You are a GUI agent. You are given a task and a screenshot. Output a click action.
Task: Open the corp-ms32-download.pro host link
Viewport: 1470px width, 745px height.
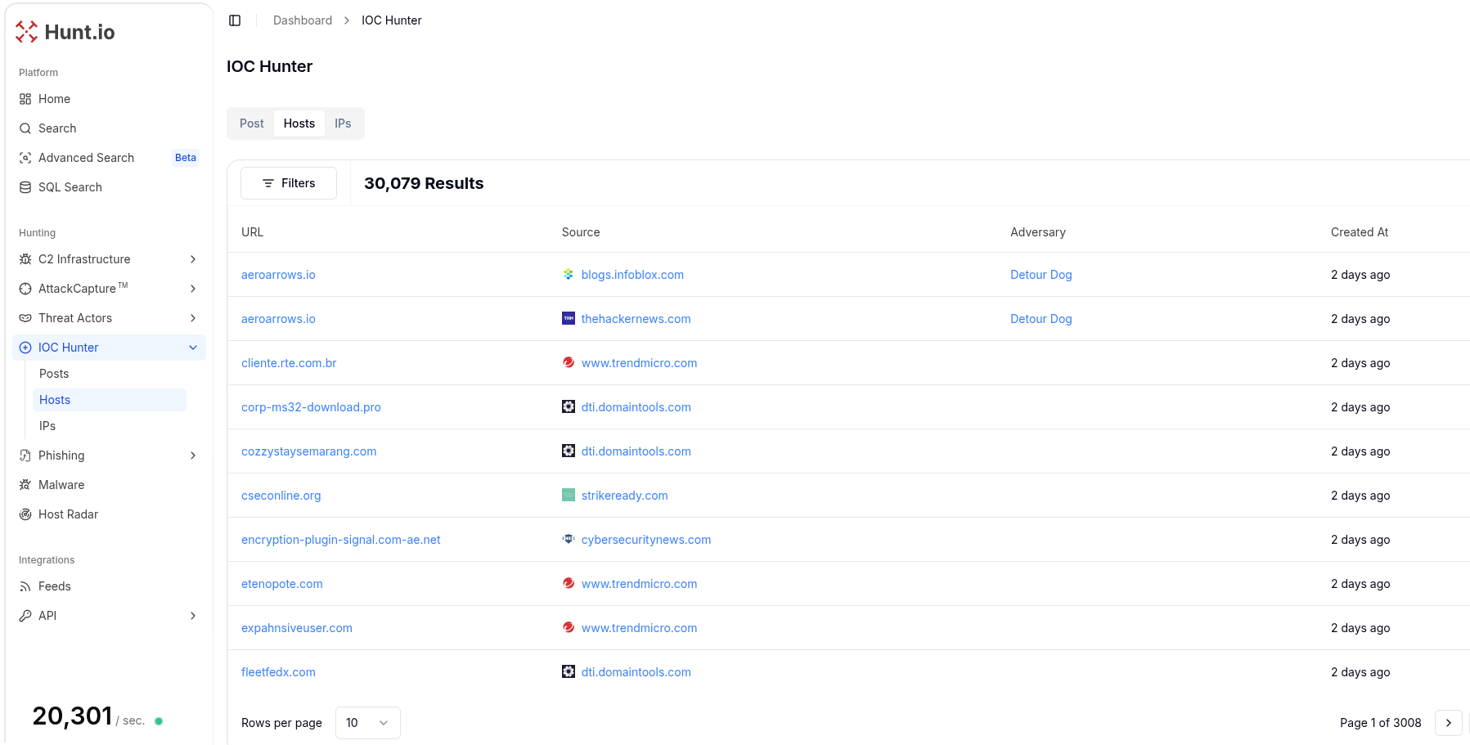311,407
